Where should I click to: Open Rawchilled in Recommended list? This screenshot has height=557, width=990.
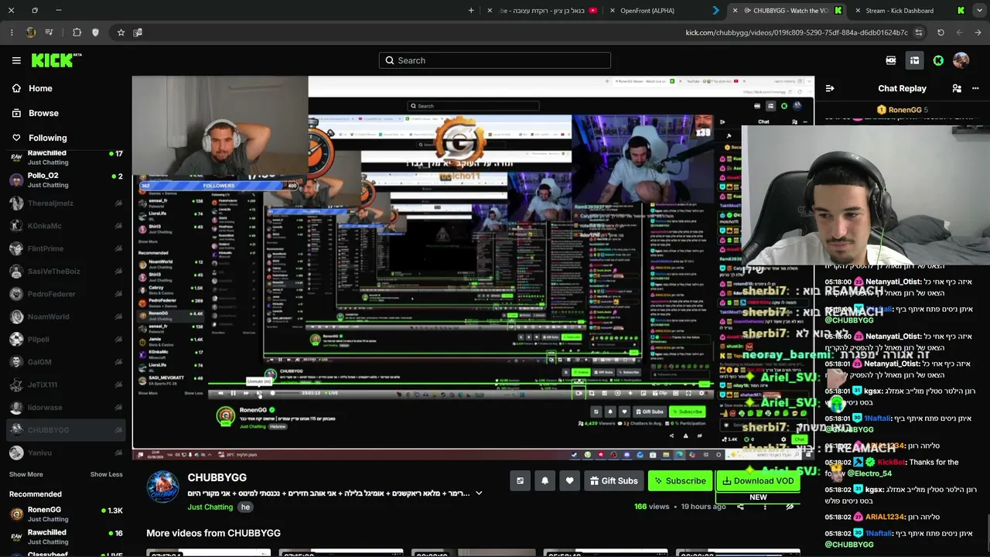pos(66,537)
